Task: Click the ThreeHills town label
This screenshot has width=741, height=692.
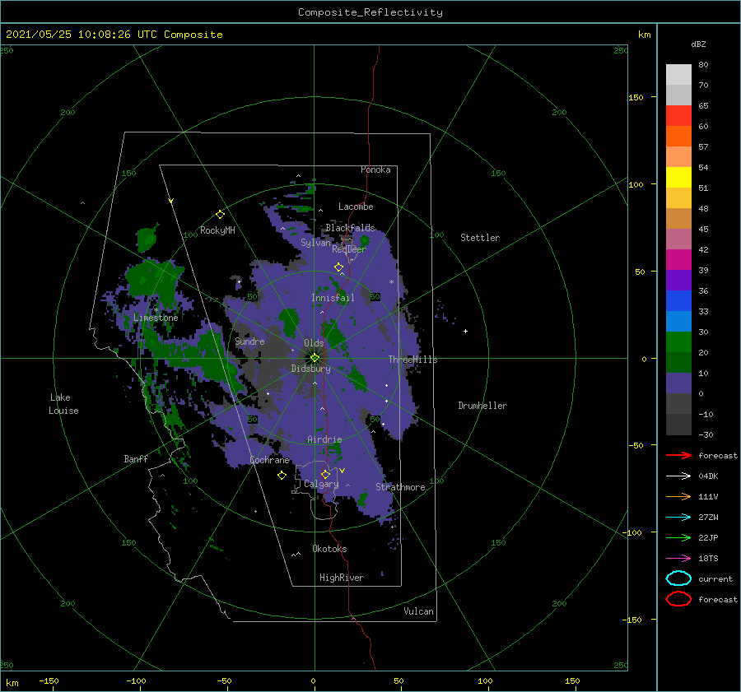Action: (x=412, y=360)
